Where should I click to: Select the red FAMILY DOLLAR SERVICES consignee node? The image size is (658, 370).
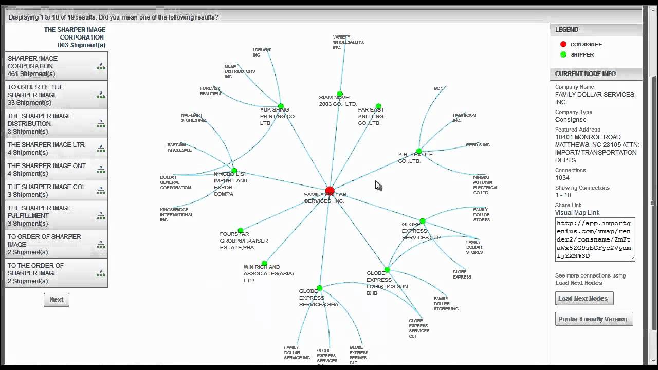click(x=330, y=191)
